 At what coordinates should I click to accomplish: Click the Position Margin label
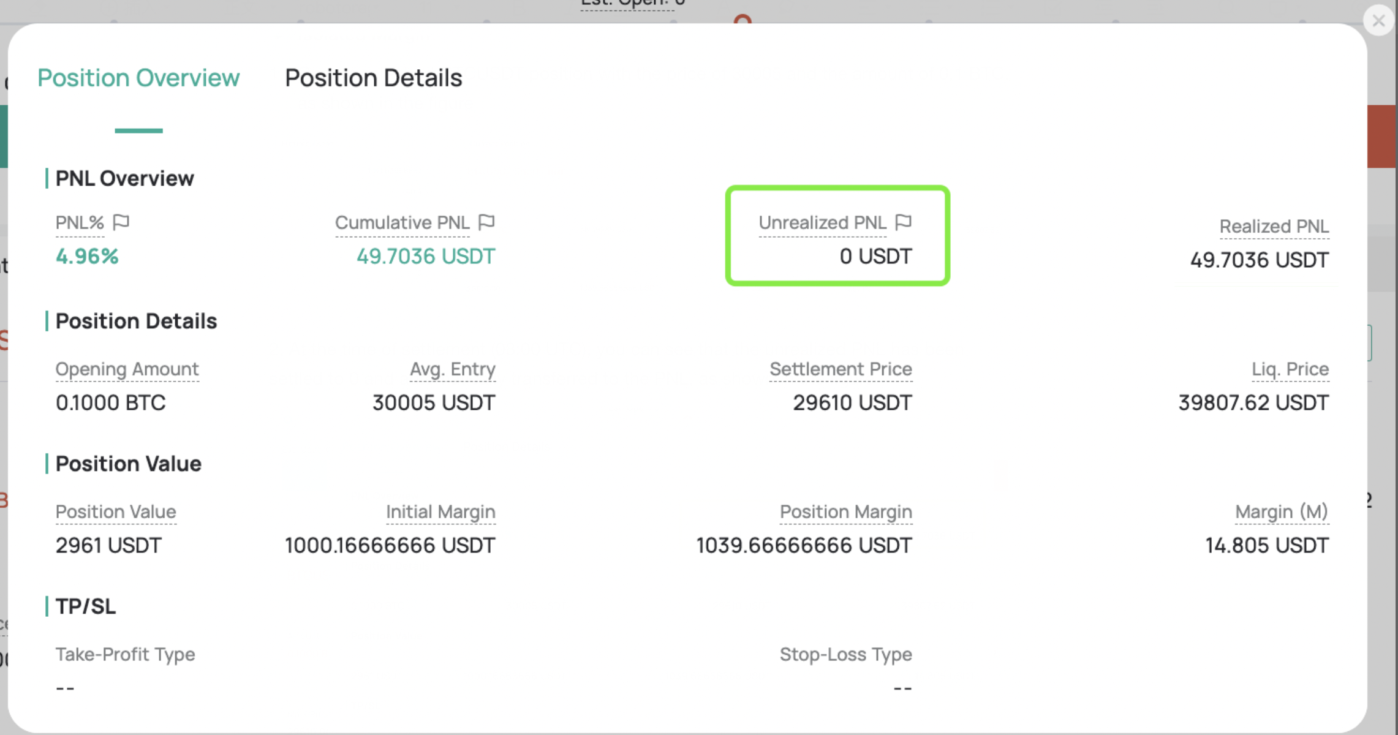pos(845,511)
